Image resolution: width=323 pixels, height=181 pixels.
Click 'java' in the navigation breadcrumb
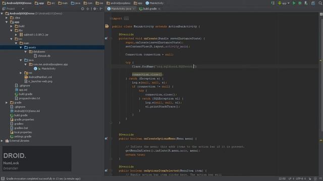pyautogui.click(x=76, y=3)
